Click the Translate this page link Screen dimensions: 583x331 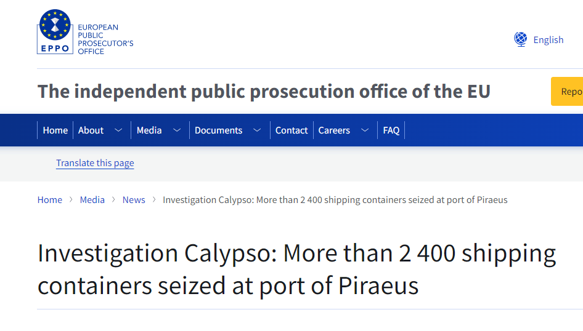[x=95, y=163]
